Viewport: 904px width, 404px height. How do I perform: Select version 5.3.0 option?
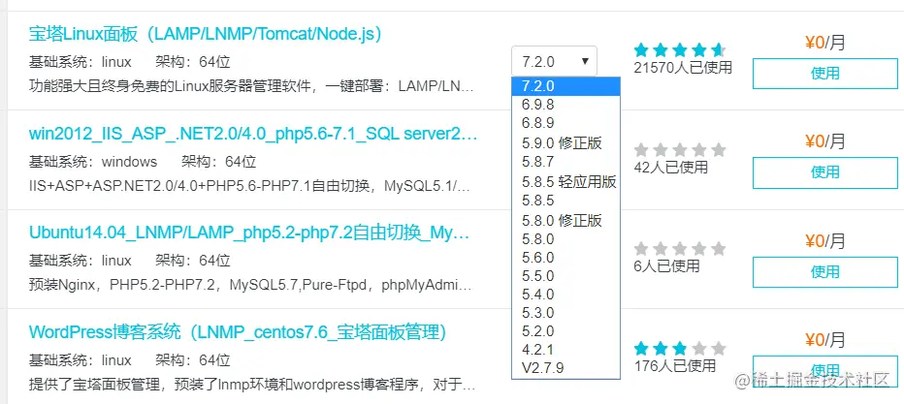[565, 313]
